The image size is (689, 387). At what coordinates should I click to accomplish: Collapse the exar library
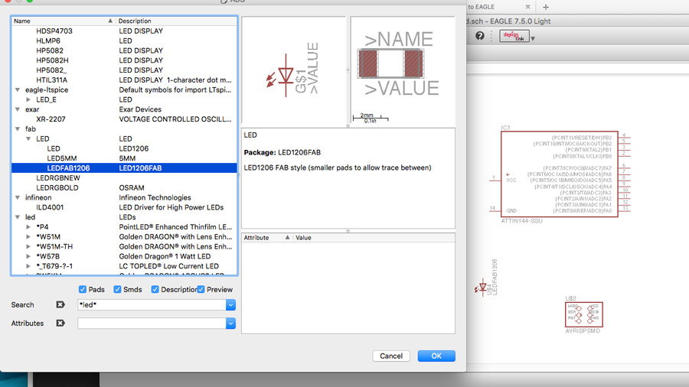coord(18,109)
